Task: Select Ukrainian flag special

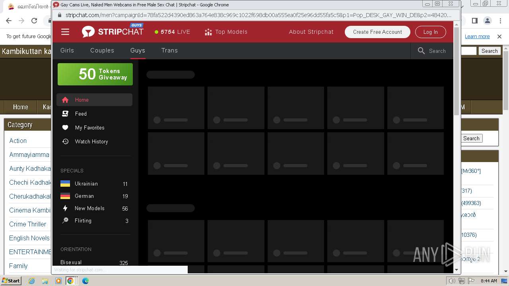Action: click(94, 184)
